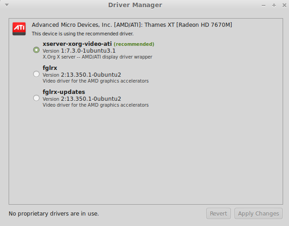Click the fglrx-updates driver name
The image size is (289, 226).
coord(64,92)
